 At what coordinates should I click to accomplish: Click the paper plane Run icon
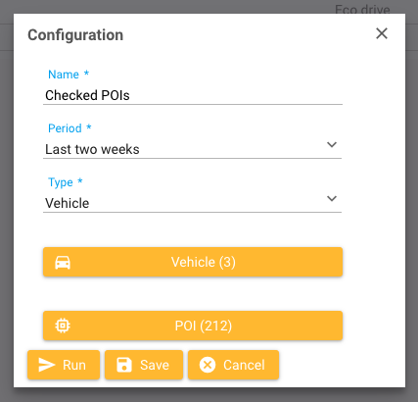(47, 365)
